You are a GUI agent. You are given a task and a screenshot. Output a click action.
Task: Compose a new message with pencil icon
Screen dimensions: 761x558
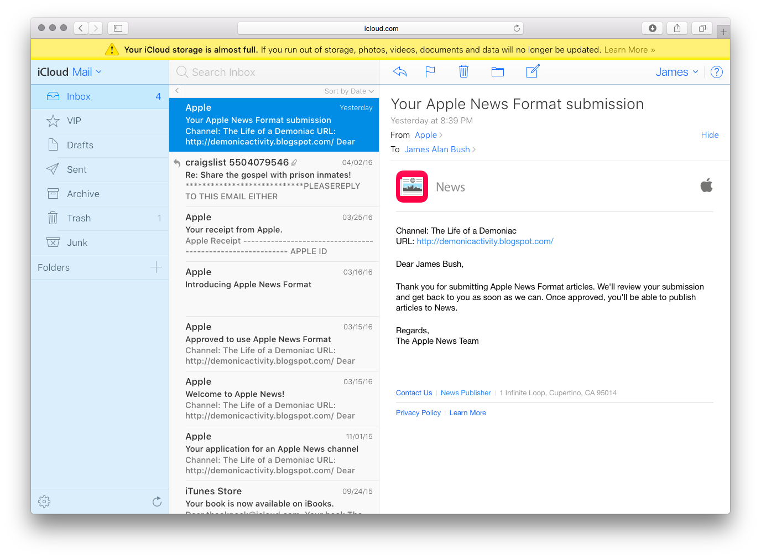533,71
